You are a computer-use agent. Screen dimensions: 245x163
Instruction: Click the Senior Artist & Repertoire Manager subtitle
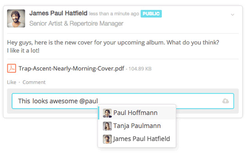76,24
